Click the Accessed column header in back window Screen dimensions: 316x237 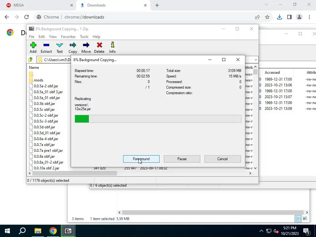(x=272, y=72)
